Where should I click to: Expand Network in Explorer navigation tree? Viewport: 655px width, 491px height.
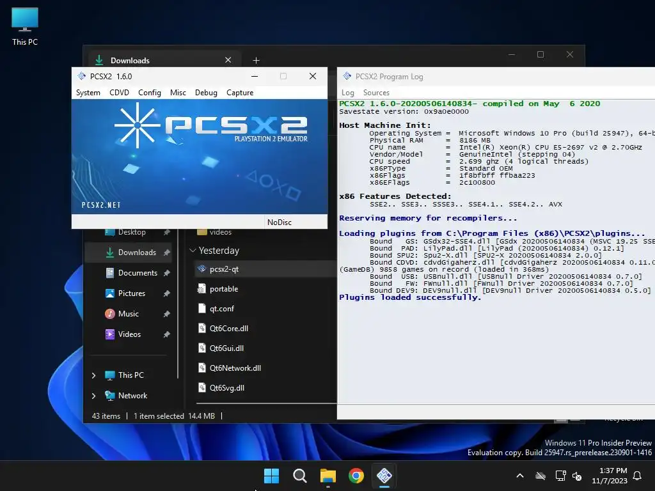click(x=93, y=396)
